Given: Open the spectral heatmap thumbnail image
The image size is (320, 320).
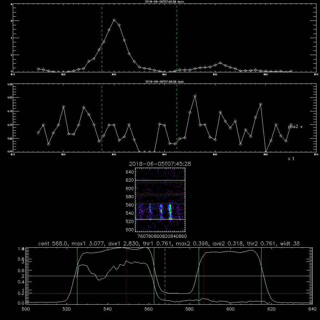Looking at the screenshot, I should tap(160, 200).
